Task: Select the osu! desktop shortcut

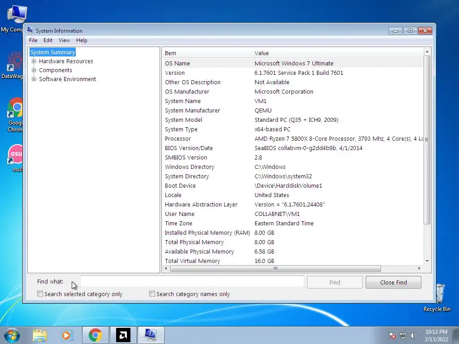Action: (14, 158)
